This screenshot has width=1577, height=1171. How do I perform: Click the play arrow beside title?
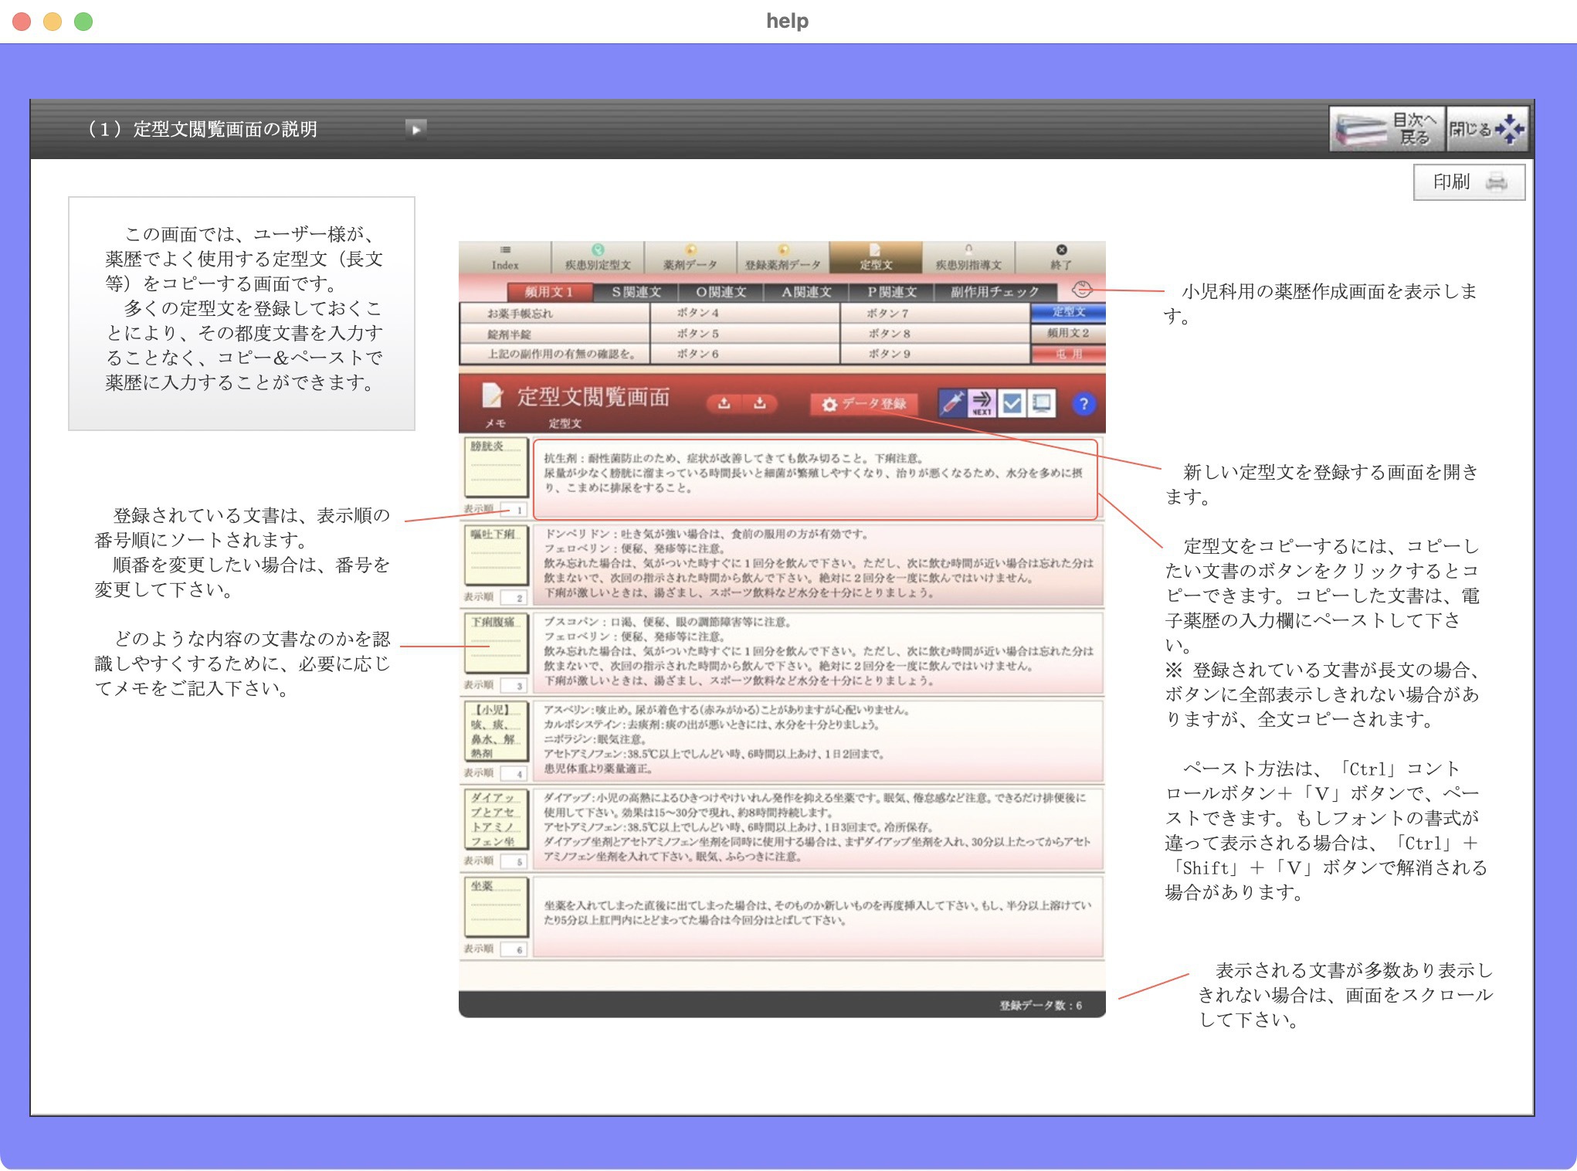[x=415, y=129]
